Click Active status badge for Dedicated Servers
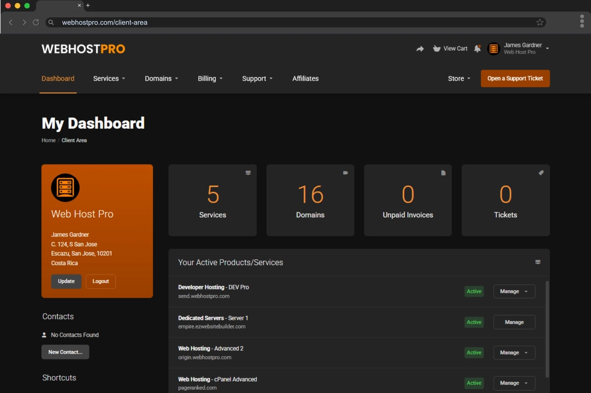 click(x=474, y=322)
